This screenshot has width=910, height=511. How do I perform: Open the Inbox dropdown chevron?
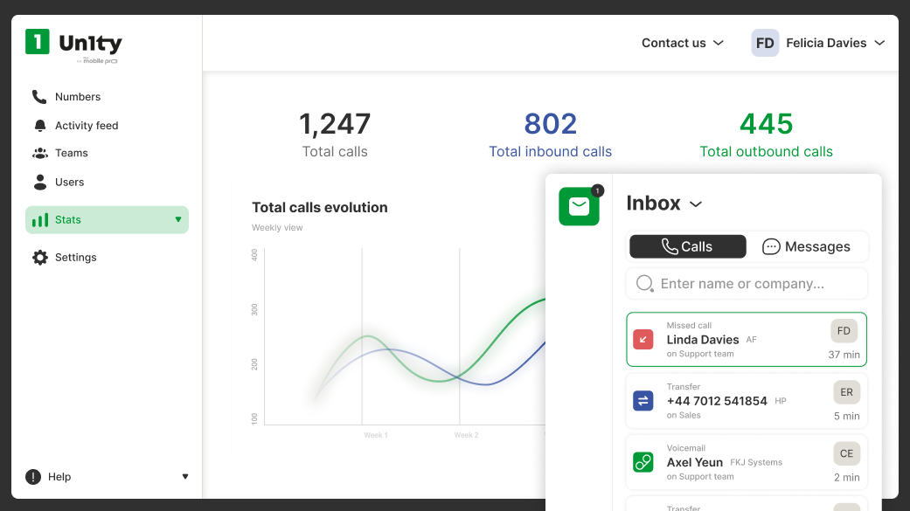pos(696,204)
